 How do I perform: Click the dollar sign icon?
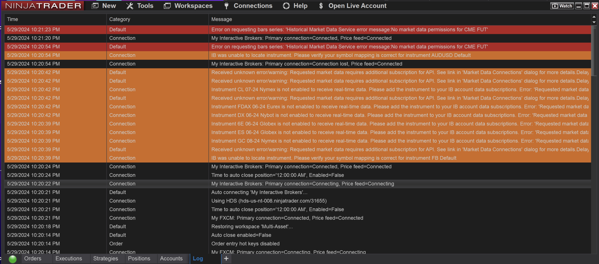tap(321, 6)
